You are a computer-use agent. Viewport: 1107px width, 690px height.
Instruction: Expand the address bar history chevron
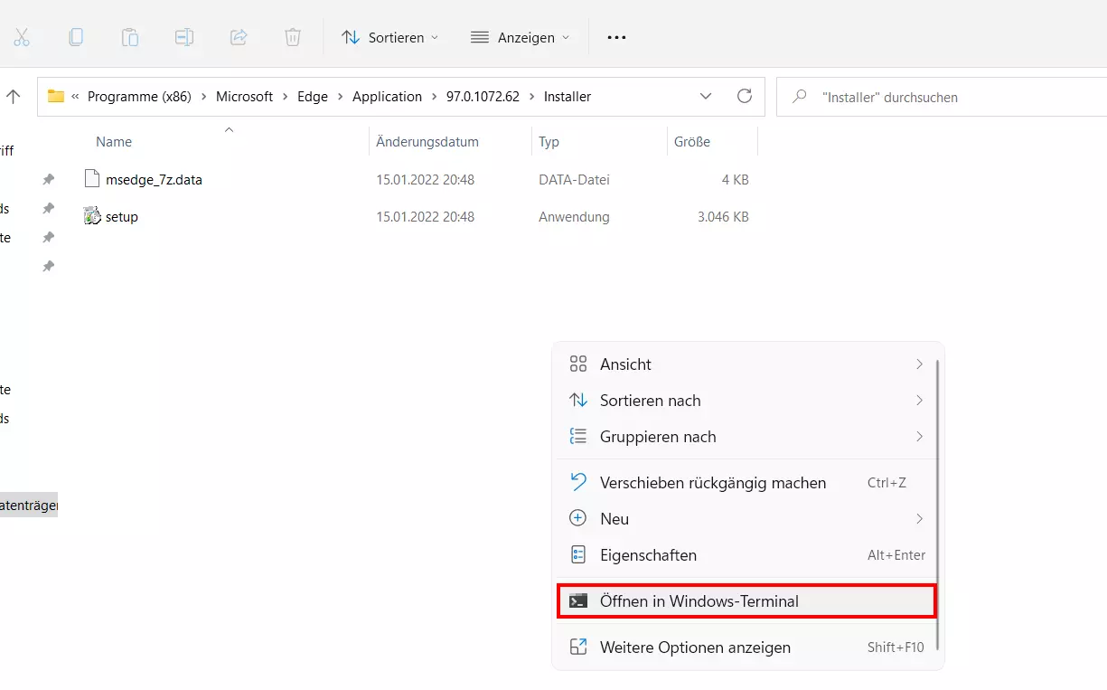[705, 96]
